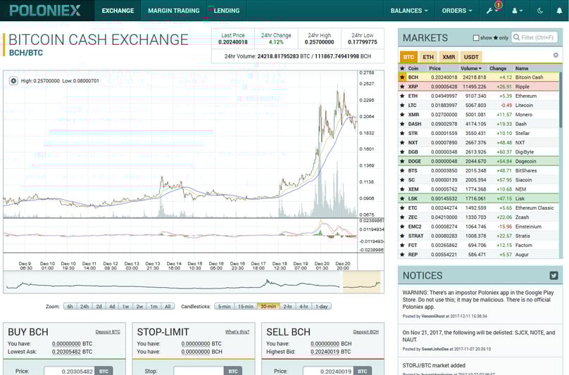This screenshot has height=375, width=569.
Task: Click the star column header icon
Action: [402, 68]
